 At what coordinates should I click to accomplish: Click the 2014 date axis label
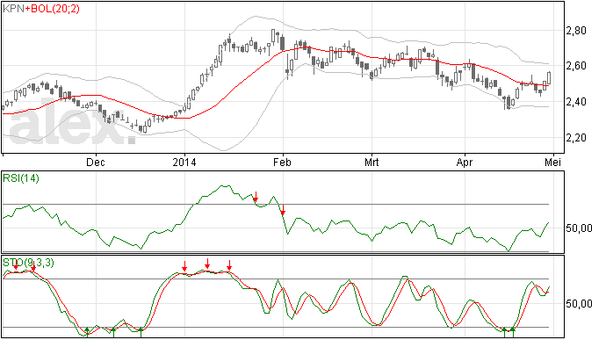tap(184, 162)
